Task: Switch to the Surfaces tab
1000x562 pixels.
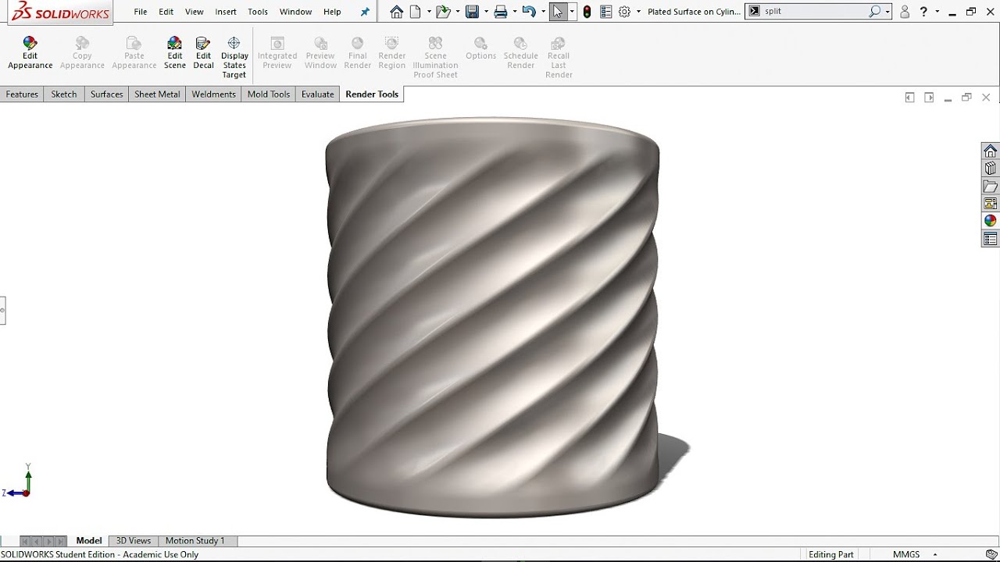Action: pos(107,94)
